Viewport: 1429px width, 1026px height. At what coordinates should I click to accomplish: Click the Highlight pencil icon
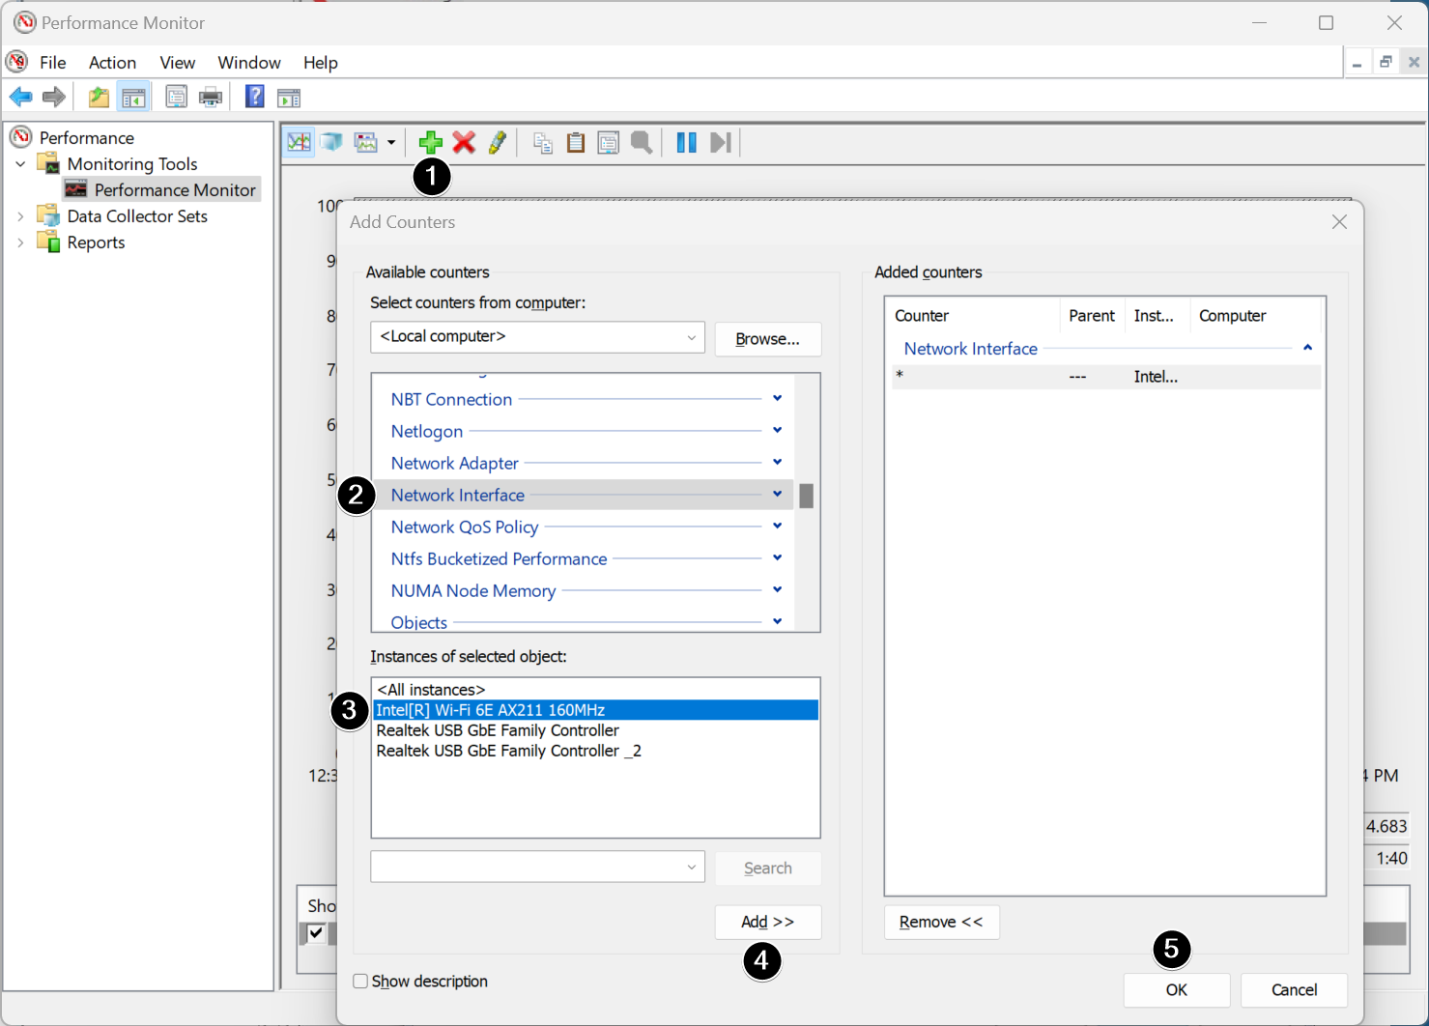coord(498,143)
